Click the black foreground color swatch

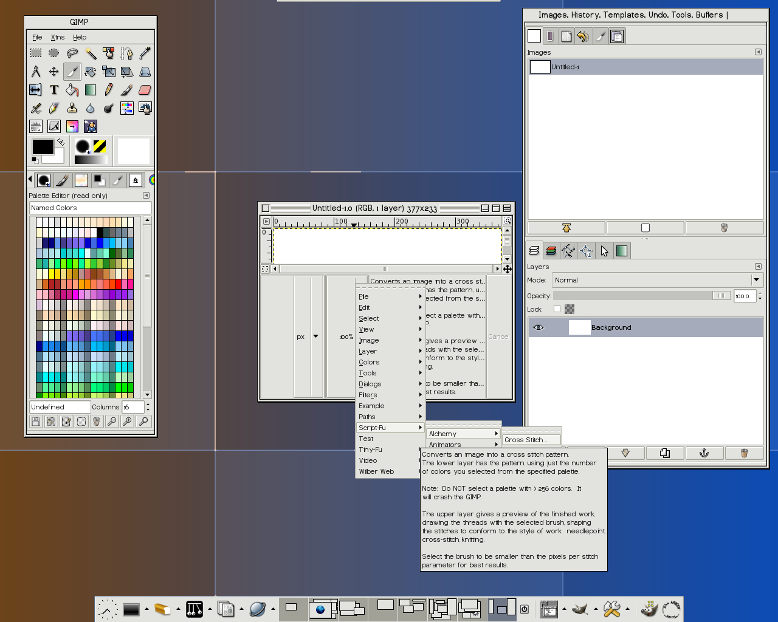pos(43,146)
